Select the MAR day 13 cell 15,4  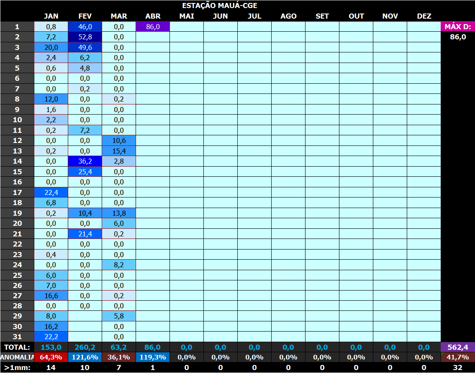[119, 151]
